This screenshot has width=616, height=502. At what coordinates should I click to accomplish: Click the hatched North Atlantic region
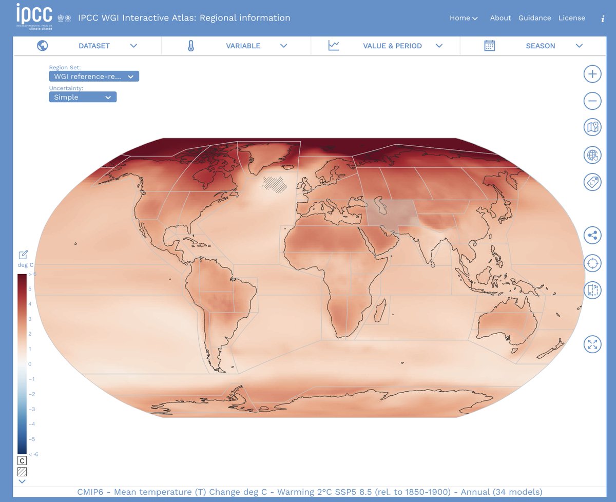(275, 184)
